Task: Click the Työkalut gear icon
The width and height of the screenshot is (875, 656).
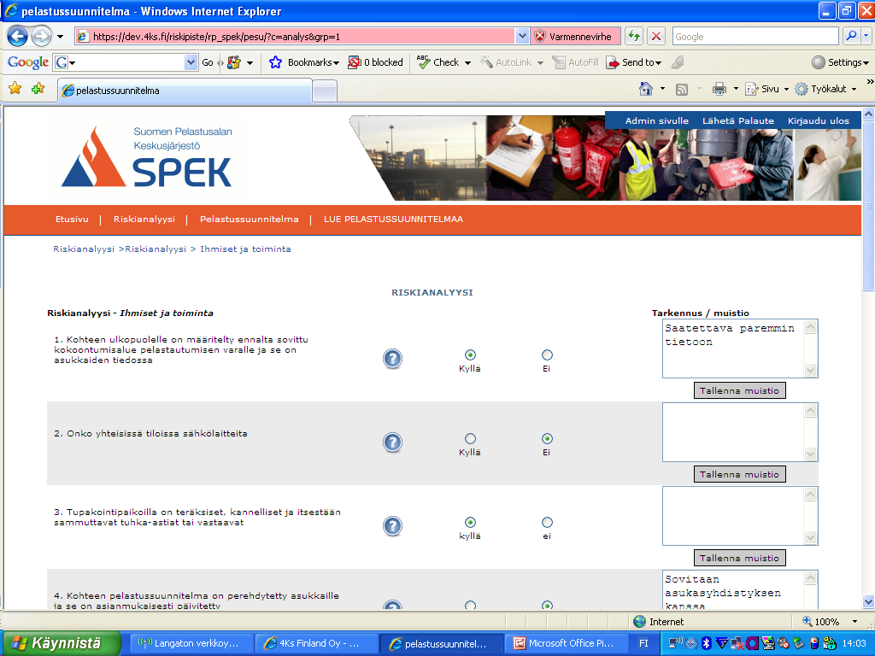Action: (802, 89)
